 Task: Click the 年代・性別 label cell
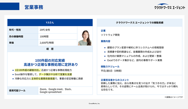coord(23,30)
